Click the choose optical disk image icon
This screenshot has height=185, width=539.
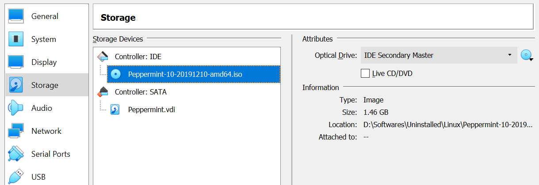pyautogui.click(x=526, y=55)
